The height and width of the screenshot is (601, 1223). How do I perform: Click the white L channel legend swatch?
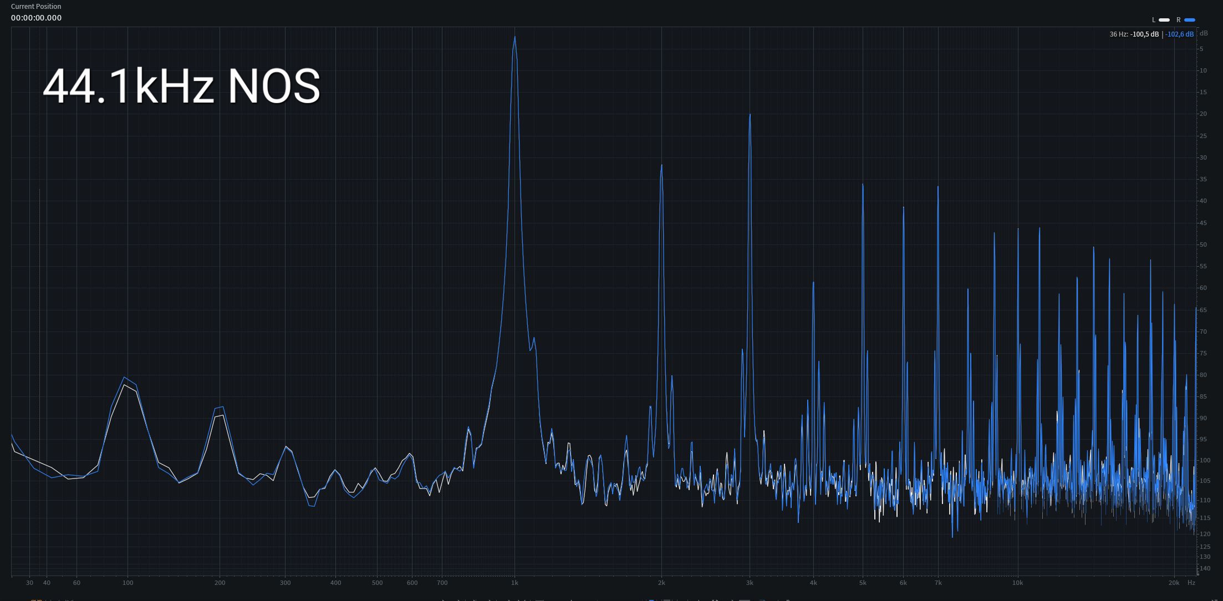point(1164,20)
